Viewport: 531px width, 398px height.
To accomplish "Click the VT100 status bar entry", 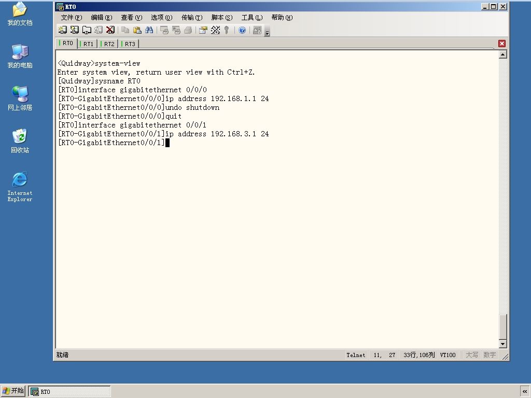I will (x=448, y=355).
